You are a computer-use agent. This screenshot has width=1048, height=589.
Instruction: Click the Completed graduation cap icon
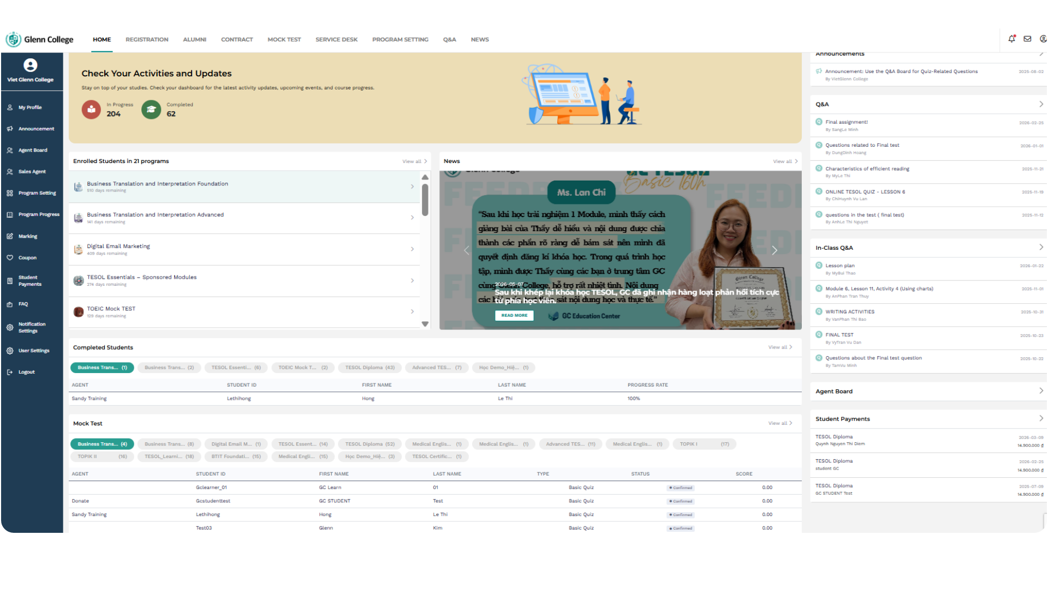click(x=151, y=110)
